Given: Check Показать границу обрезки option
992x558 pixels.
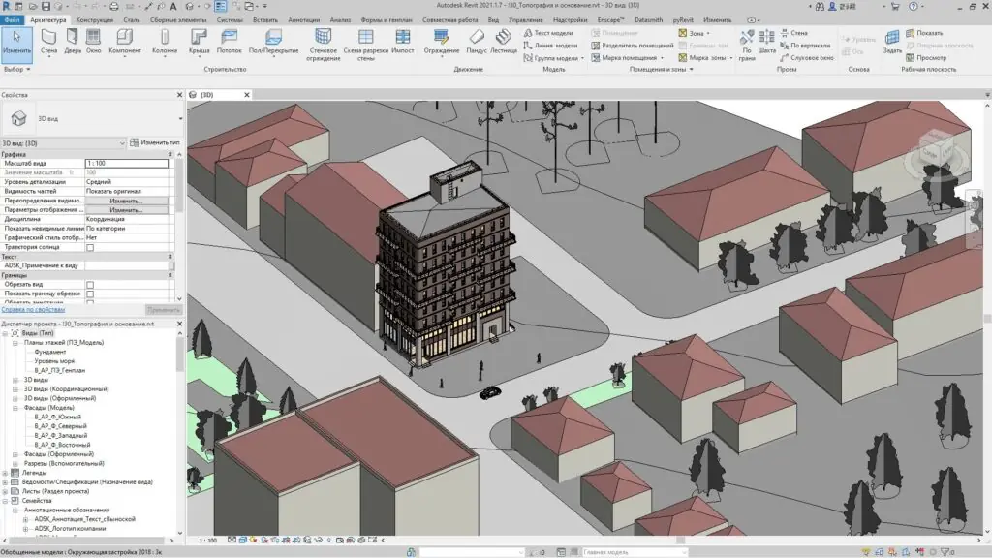Looking at the screenshot, I should [90, 294].
